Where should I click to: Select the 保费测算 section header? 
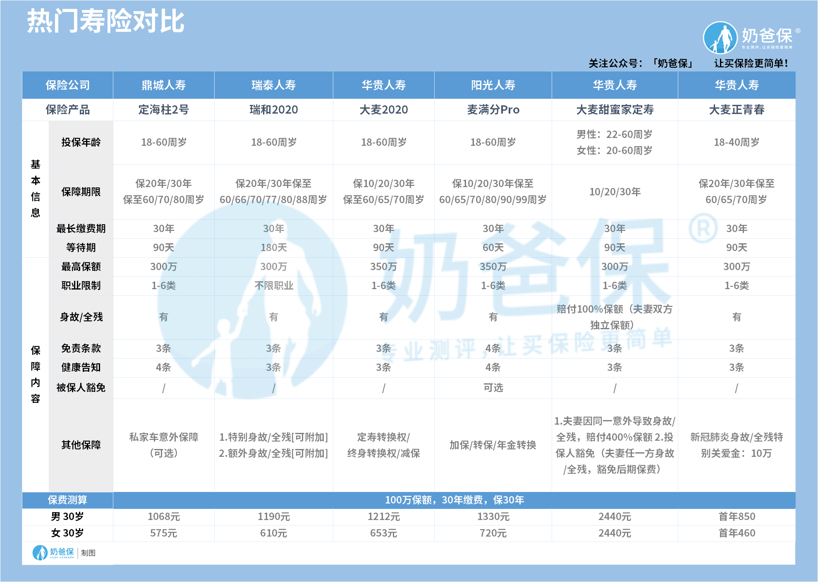click(x=67, y=500)
